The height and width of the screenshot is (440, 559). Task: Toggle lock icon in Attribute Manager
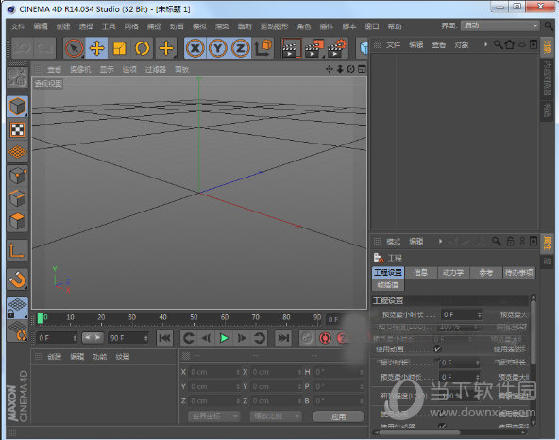click(510, 242)
